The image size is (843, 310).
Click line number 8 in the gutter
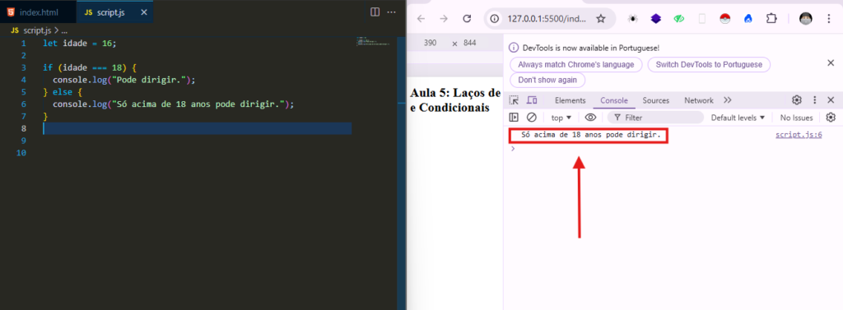pyautogui.click(x=24, y=128)
